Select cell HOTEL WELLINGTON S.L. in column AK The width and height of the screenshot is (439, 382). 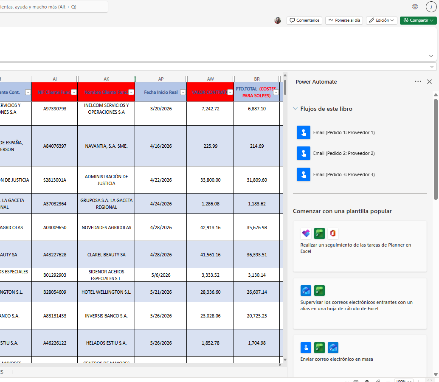[x=107, y=292]
